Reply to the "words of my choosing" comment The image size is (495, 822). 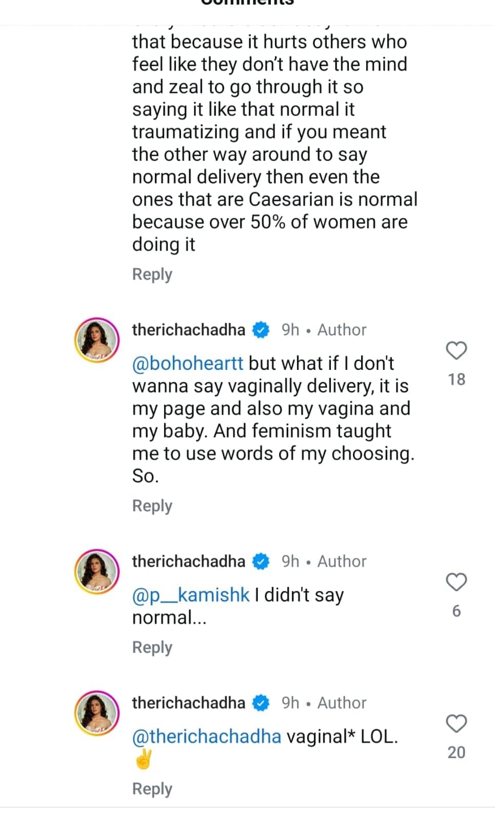pos(152,506)
